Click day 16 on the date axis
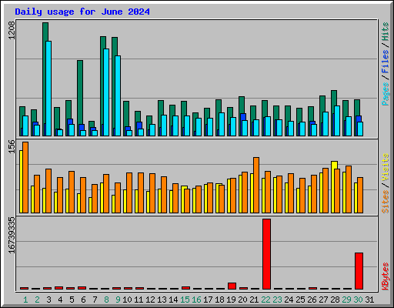Image resolution: width=394 pixels, height=308 pixels. [x=196, y=300]
